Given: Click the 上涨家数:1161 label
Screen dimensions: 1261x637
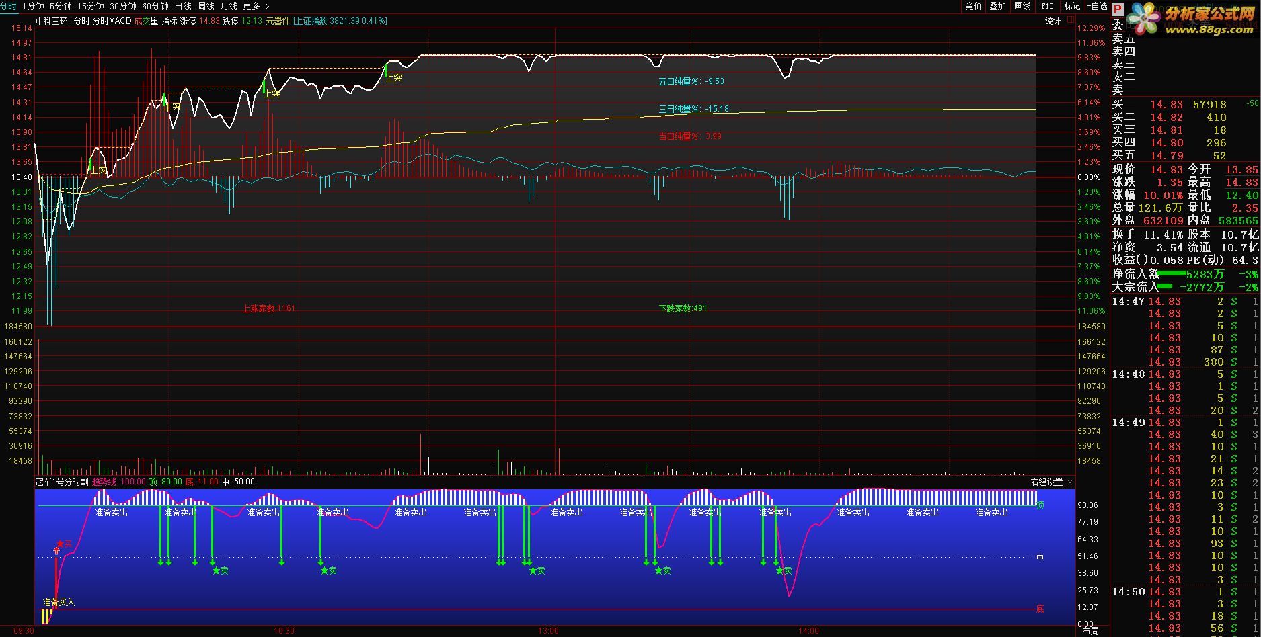Looking at the screenshot, I should pos(269,308).
